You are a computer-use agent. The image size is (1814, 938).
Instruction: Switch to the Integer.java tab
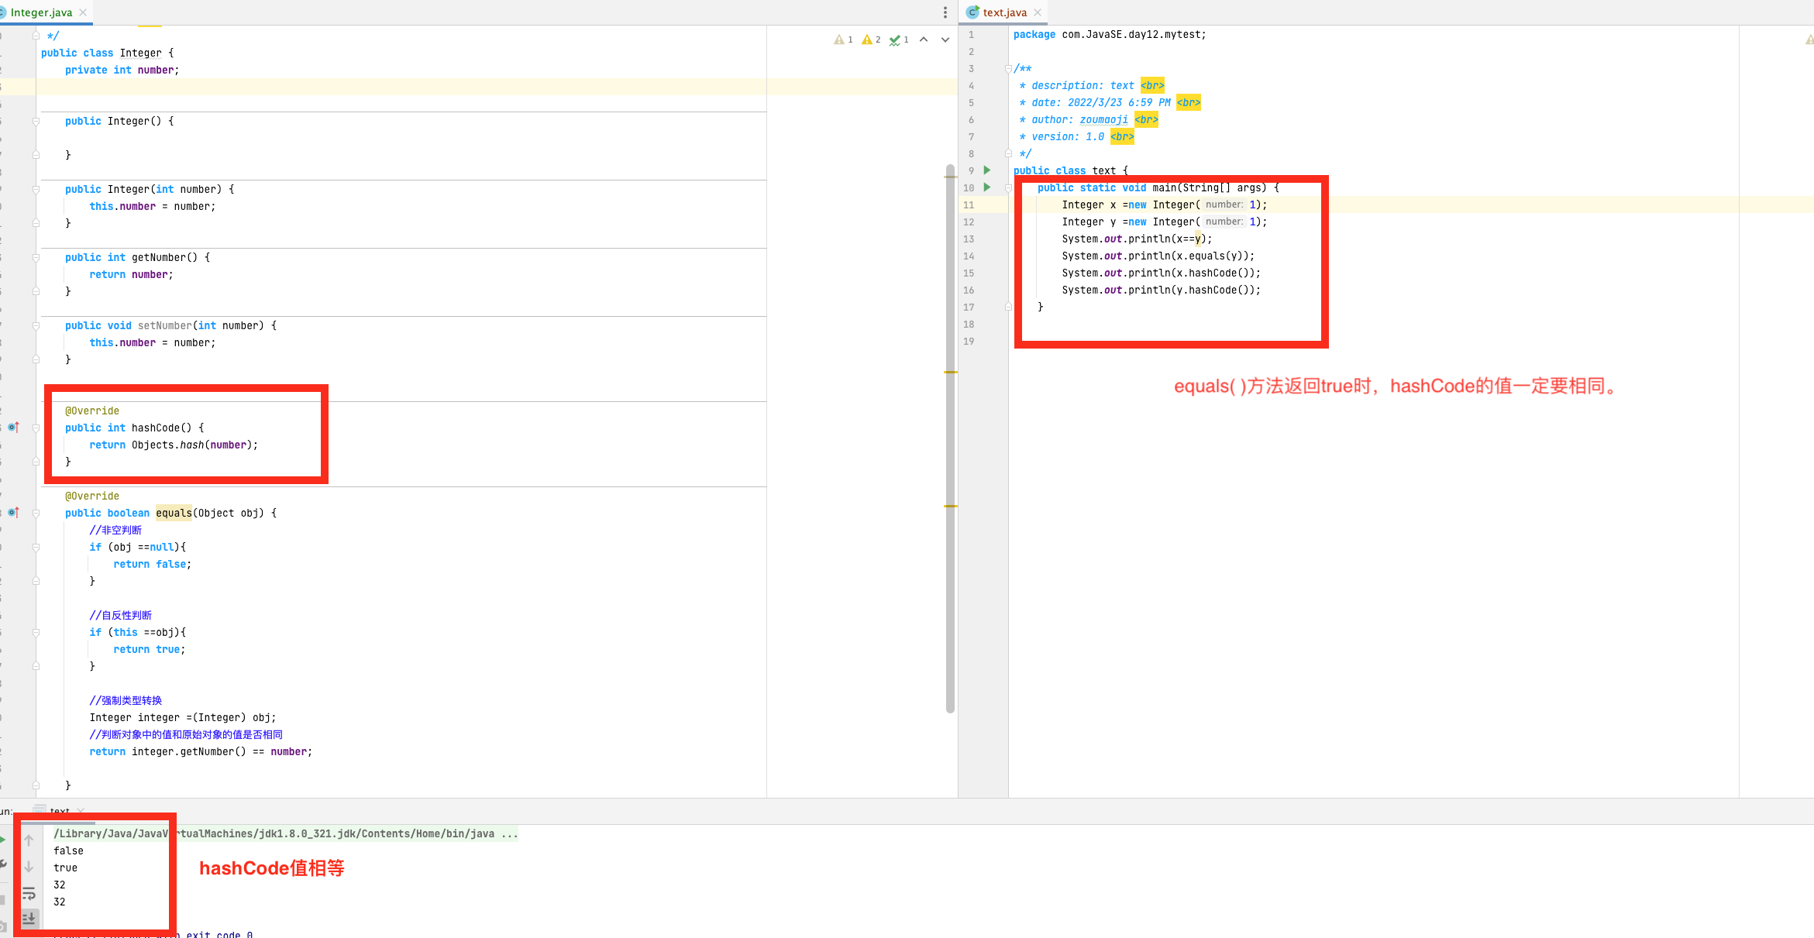tap(41, 12)
